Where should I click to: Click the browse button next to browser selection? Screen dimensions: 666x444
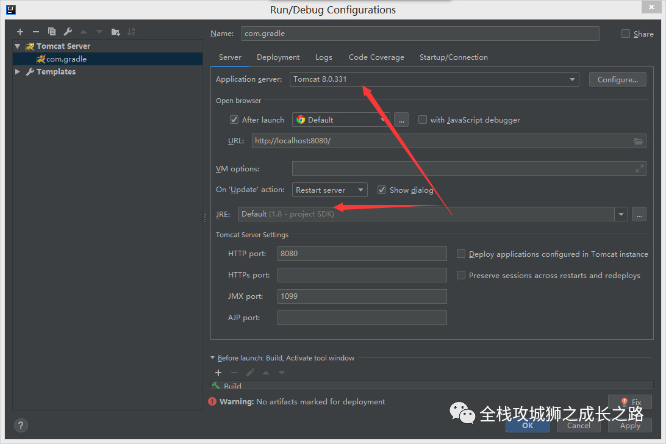click(x=401, y=120)
